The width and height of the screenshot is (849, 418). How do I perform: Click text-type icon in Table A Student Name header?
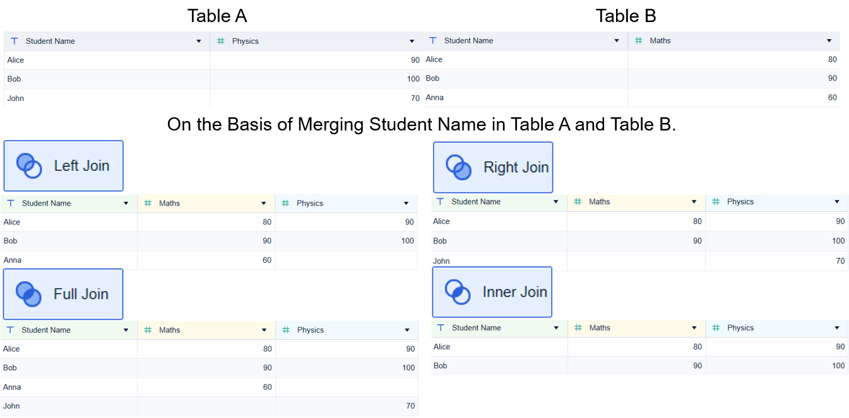pyautogui.click(x=14, y=41)
